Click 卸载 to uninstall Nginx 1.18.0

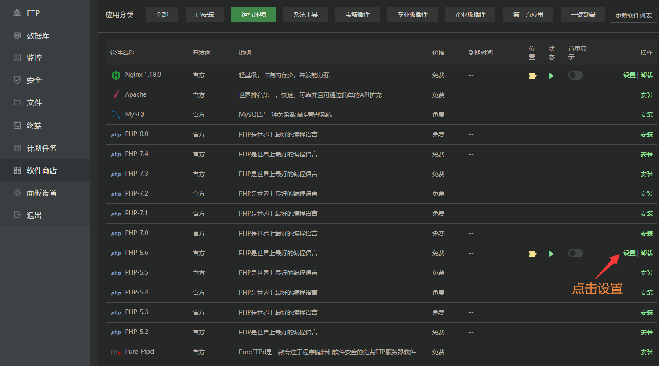[x=647, y=75]
